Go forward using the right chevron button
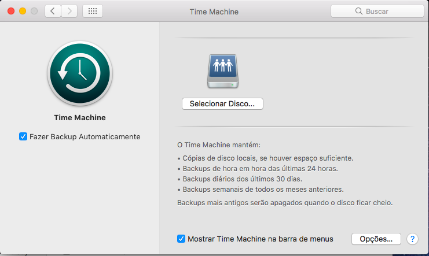This screenshot has width=429, height=256. tap(69, 11)
